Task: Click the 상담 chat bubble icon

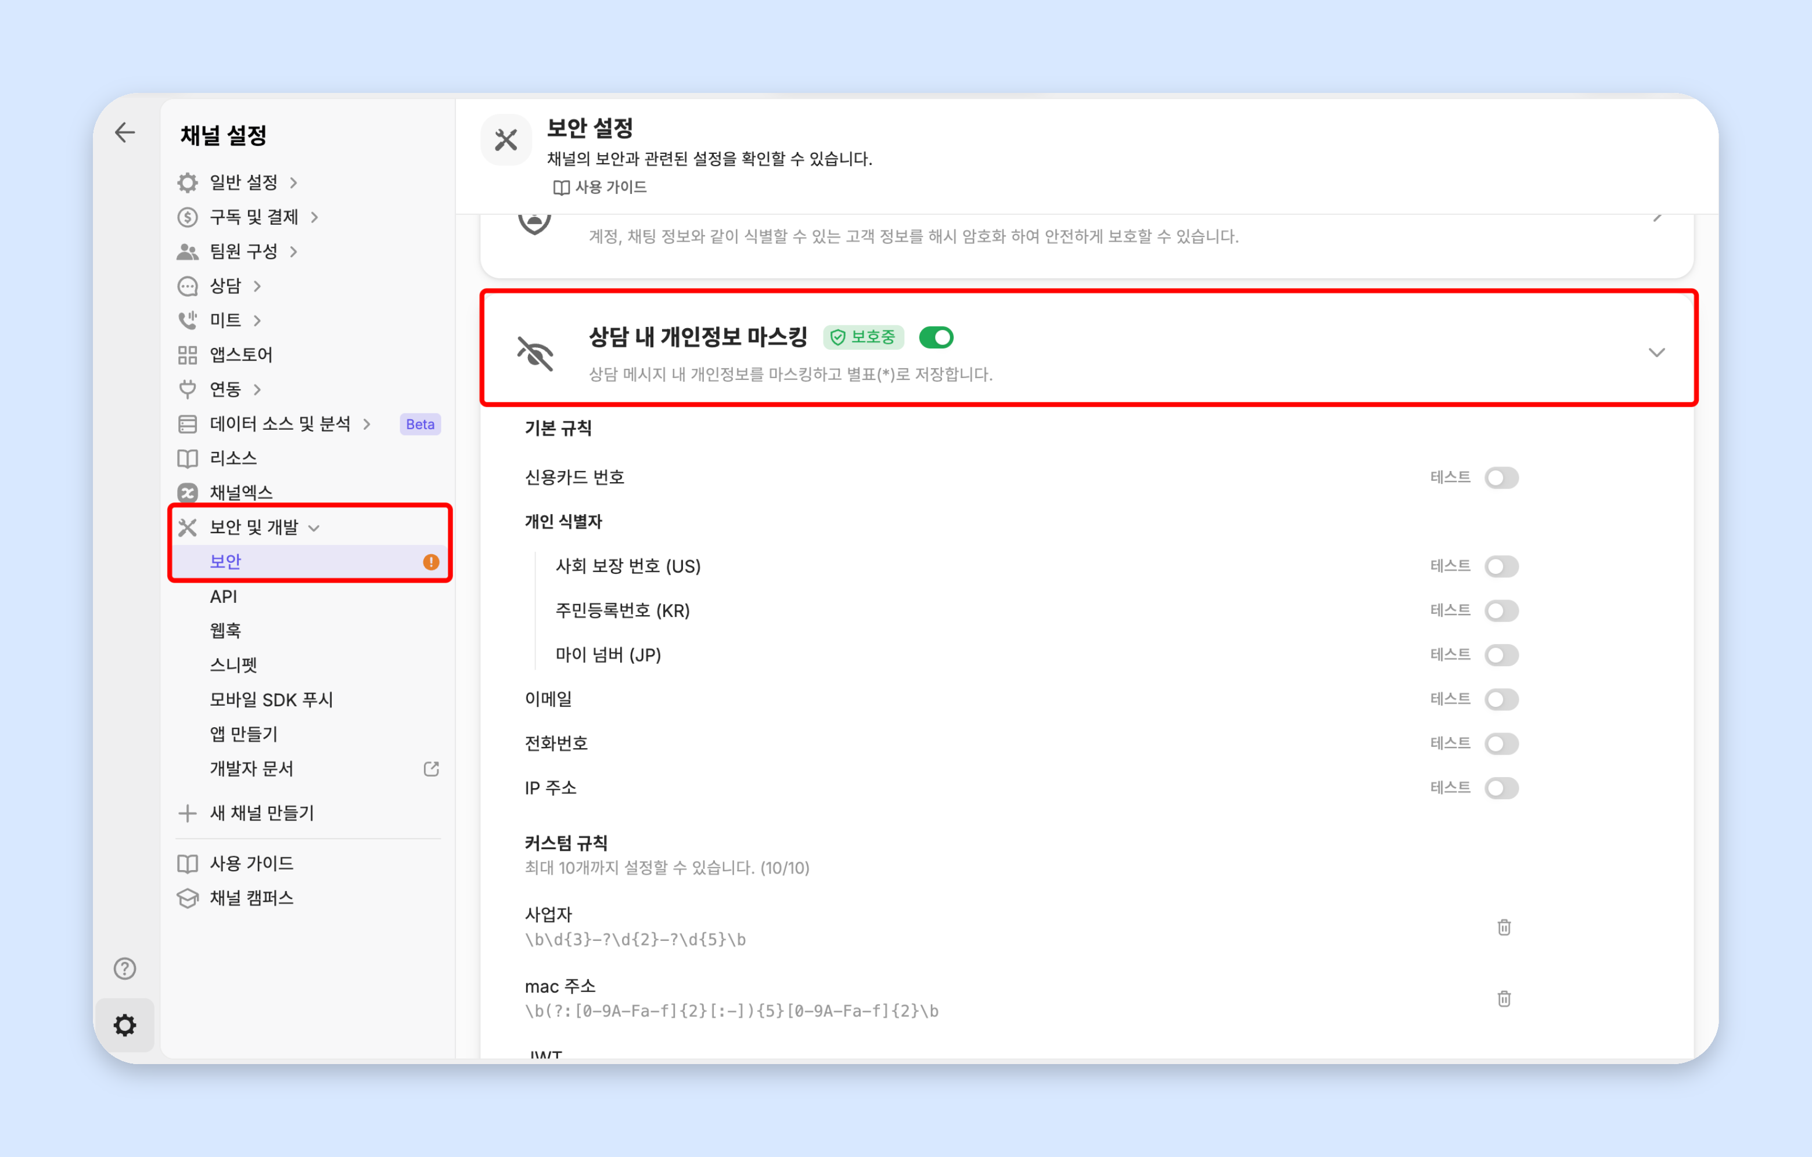Action: coord(188,286)
